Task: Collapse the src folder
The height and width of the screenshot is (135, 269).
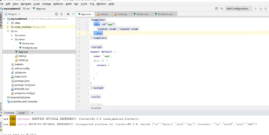Action: 8,31
